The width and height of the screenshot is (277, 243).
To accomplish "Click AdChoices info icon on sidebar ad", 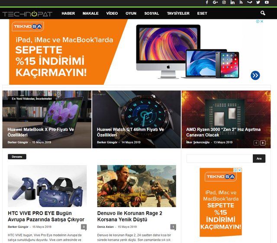I will (x=235, y=170).
